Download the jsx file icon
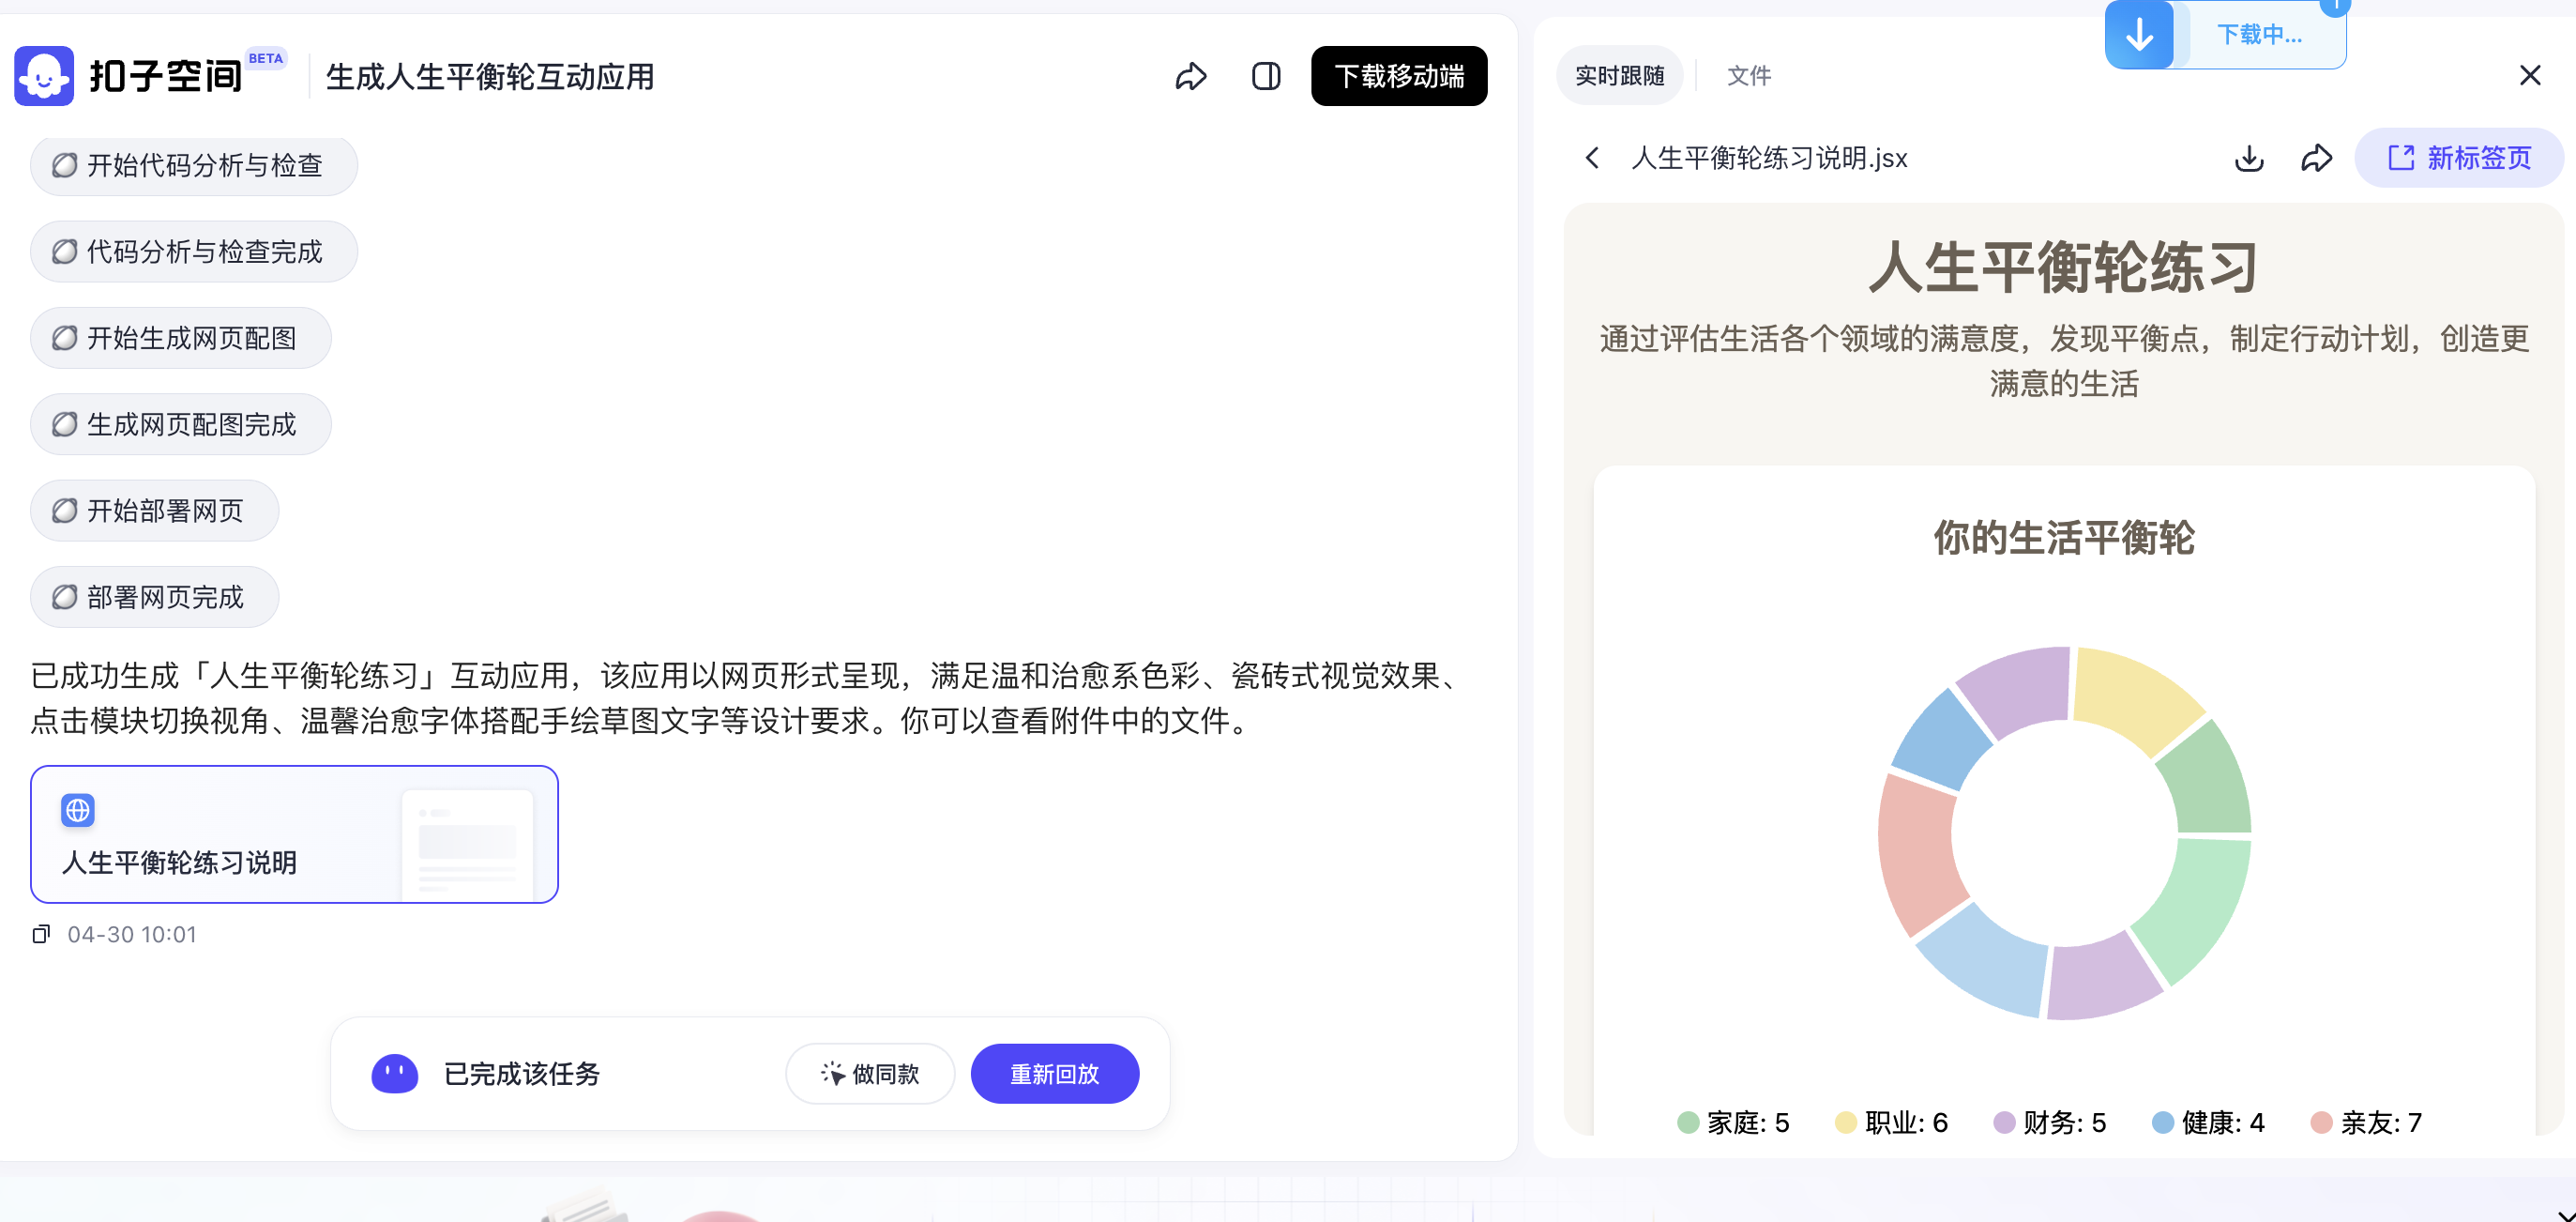2576x1222 pixels. [2249, 158]
